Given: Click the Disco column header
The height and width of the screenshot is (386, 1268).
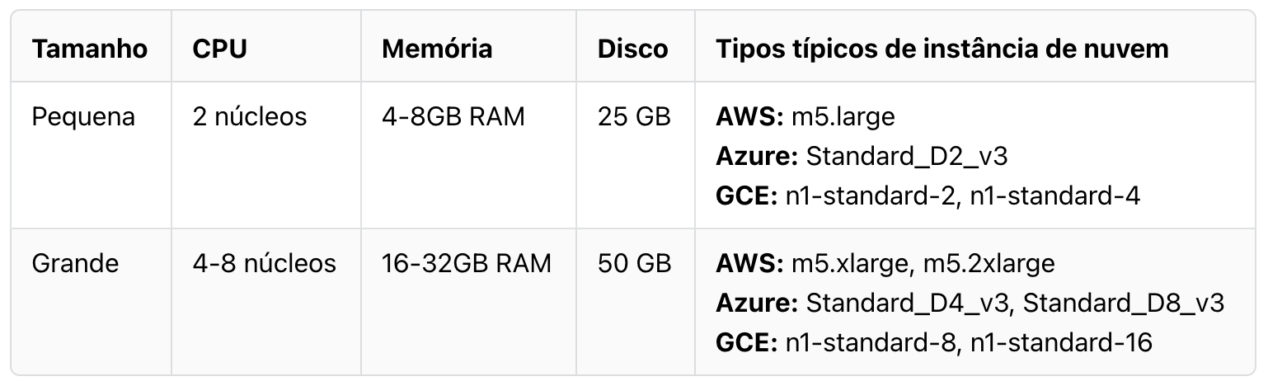Looking at the screenshot, I should (x=632, y=49).
